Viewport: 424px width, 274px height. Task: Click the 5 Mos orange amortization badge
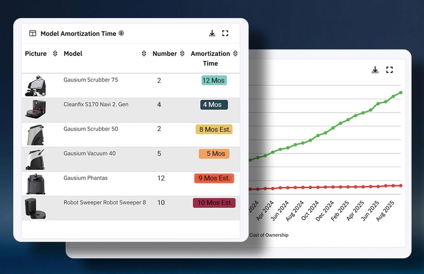[213, 153]
